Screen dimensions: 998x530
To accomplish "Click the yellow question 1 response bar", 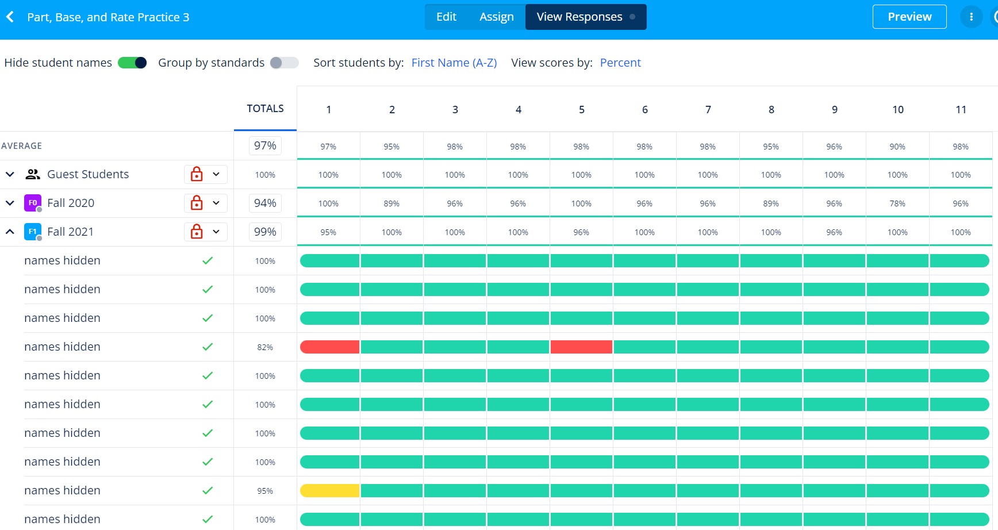I will 329,490.
